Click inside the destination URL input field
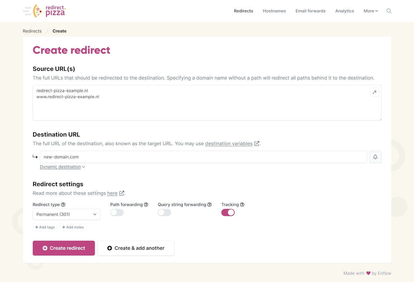This screenshot has width=414, height=282. pos(203,157)
